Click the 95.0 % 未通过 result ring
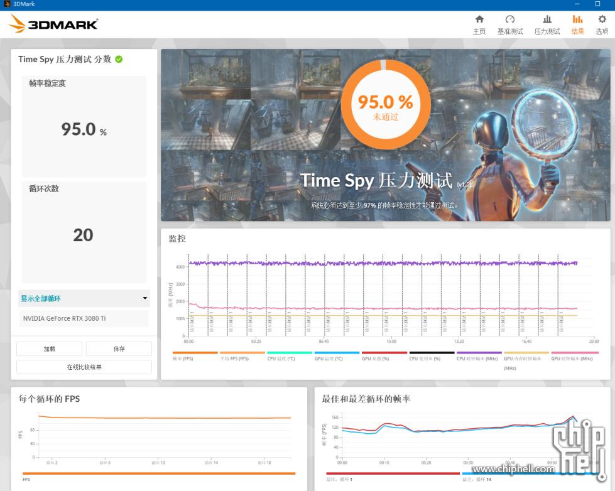 click(x=386, y=105)
